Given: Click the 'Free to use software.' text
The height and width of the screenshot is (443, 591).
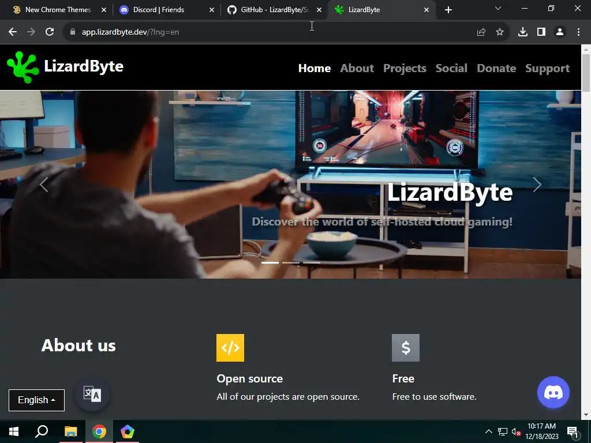Looking at the screenshot, I should tap(434, 397).
